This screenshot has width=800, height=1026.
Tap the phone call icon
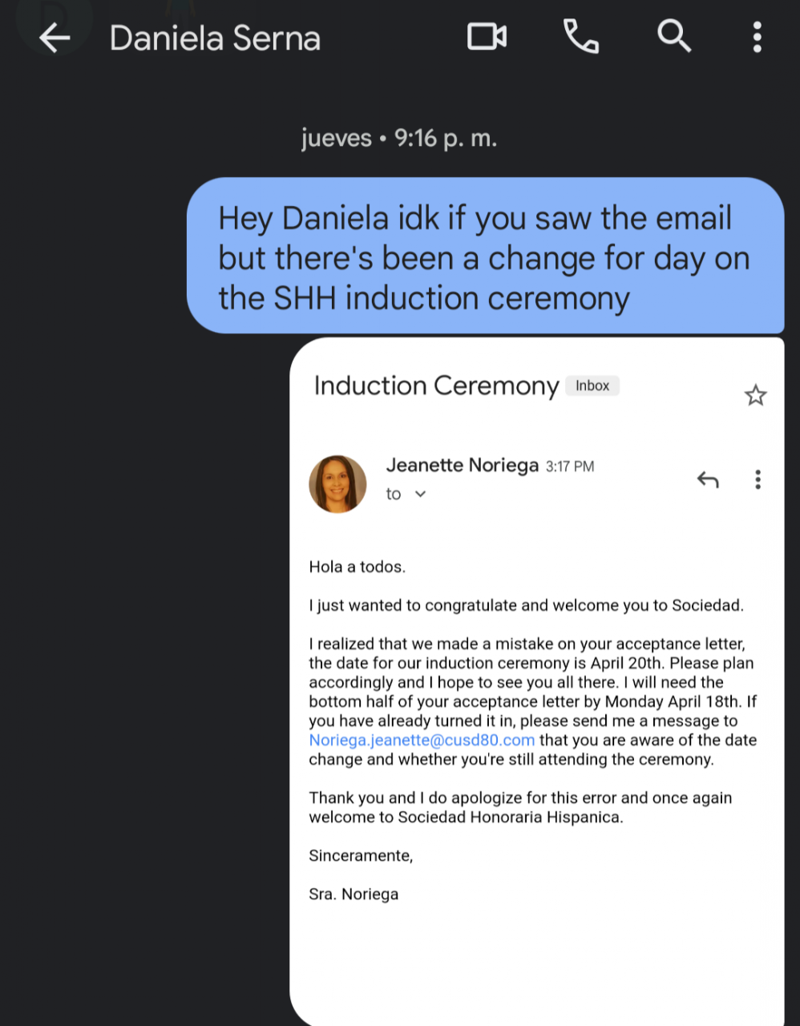pyautogui.click(x=581, y=37)
